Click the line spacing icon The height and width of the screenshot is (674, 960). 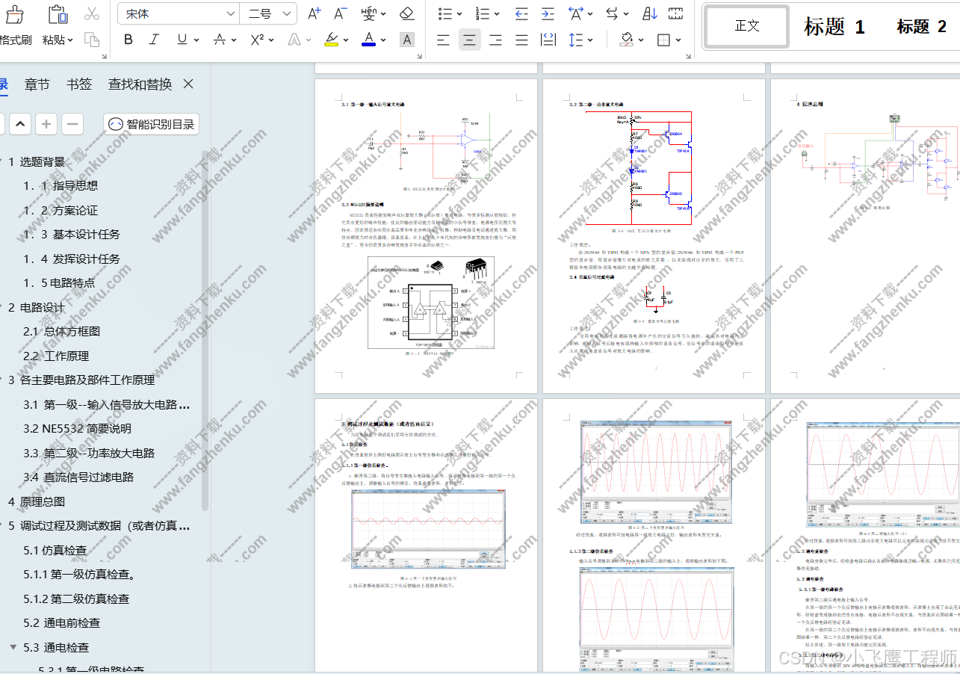(x=575, y=40)
